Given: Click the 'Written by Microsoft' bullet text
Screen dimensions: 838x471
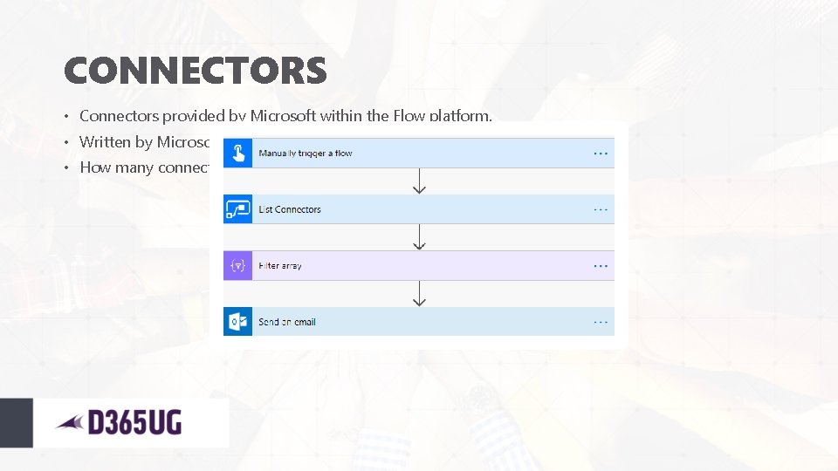Looking at the screenshot, I should [145, 141].
